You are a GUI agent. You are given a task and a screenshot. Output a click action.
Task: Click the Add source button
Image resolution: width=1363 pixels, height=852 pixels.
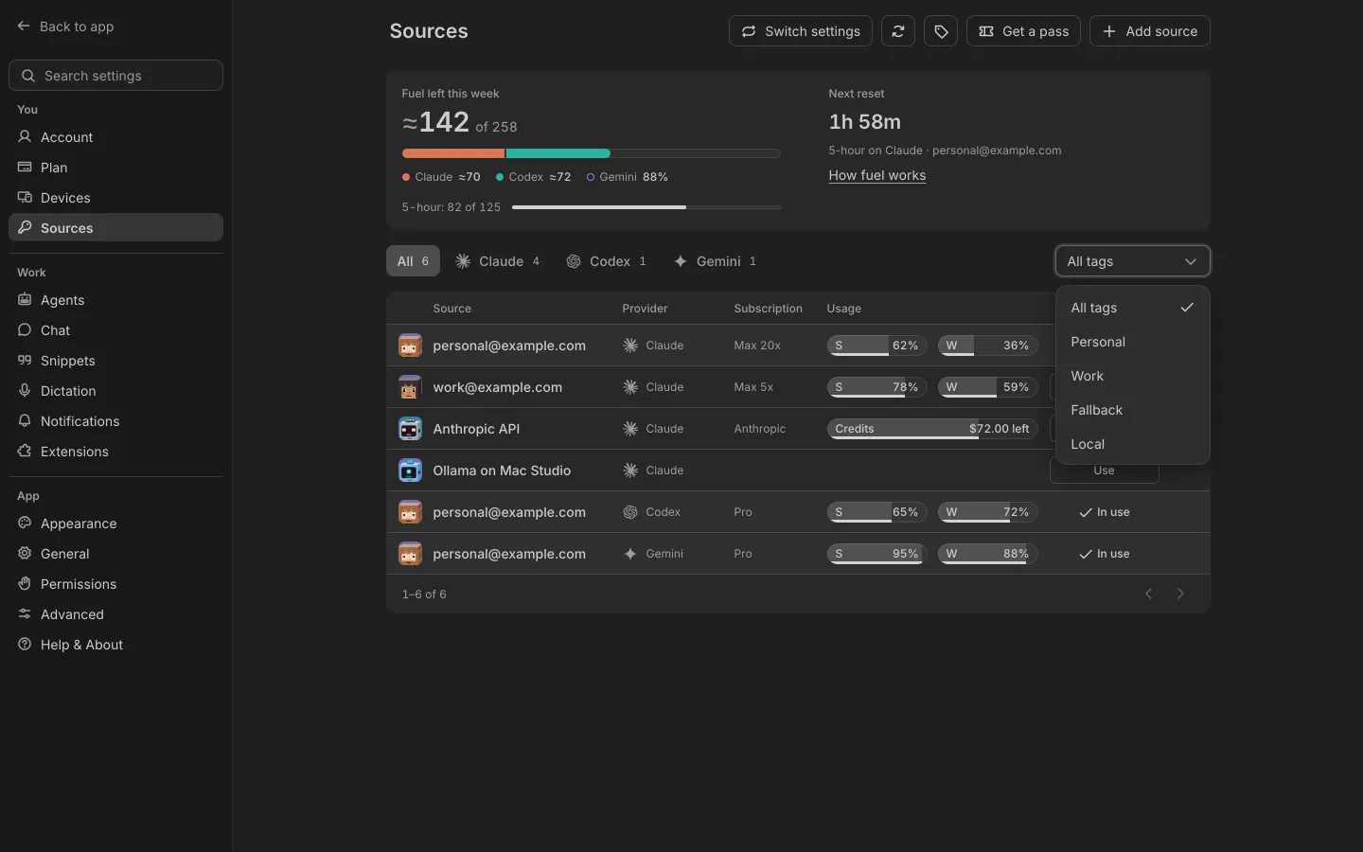pyautogui.click(x=1150, y=31)
